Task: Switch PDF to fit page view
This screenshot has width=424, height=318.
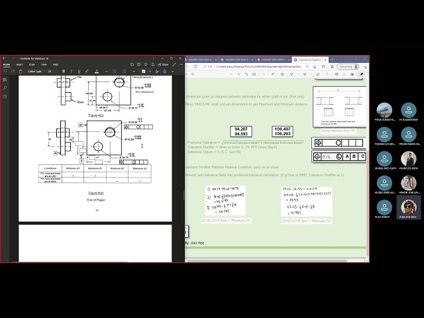Action: point(254,74)
